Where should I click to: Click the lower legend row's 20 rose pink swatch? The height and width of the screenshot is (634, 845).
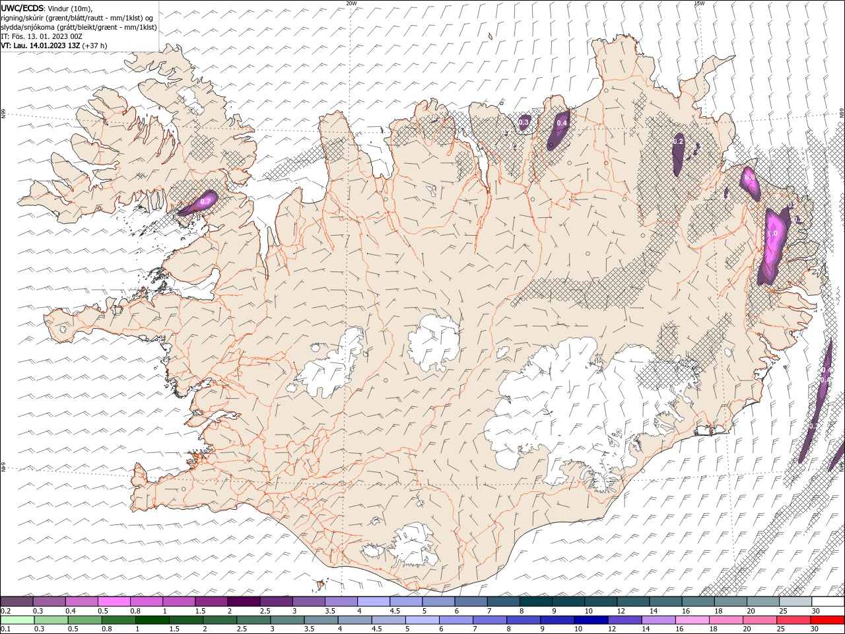pyautogui.click(x=760, y=620)
